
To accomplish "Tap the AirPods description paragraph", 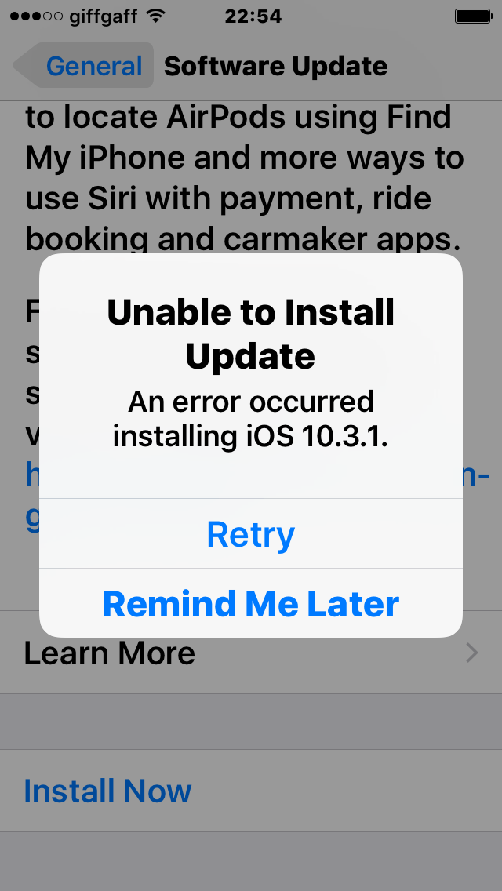I will (245, 178).
